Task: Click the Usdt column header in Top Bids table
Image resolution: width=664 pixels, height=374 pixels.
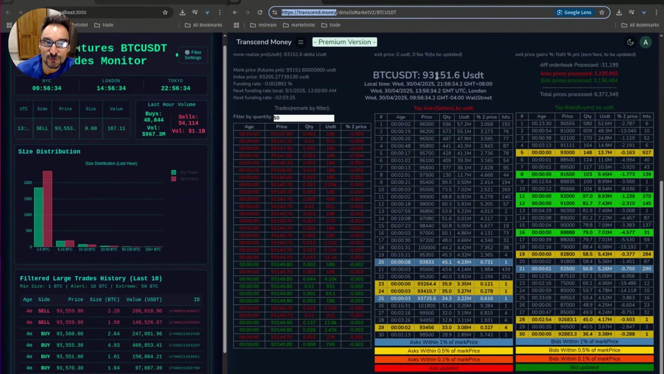Action: coord(605,117)
